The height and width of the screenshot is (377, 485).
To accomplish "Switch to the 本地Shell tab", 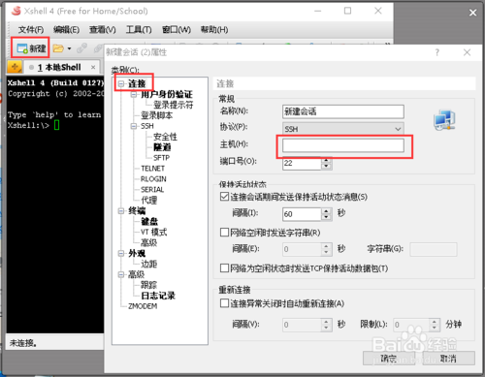I will [x=59, y=68].
